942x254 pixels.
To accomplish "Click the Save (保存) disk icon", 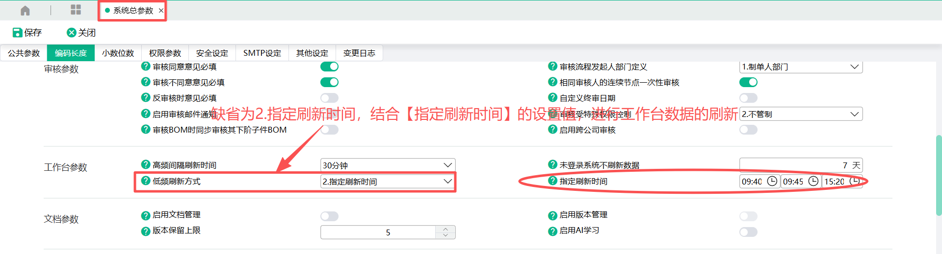I will (17, 33).
